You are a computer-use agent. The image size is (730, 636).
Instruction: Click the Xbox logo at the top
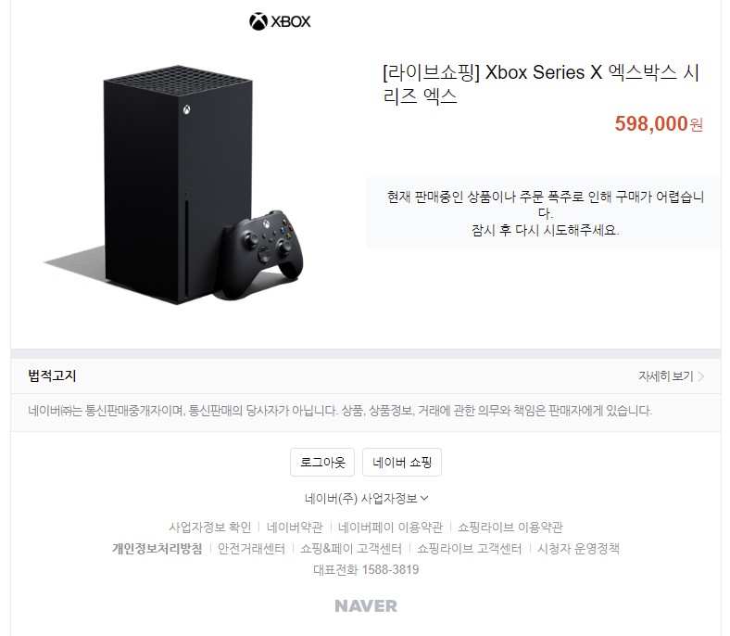pos(280,21)
